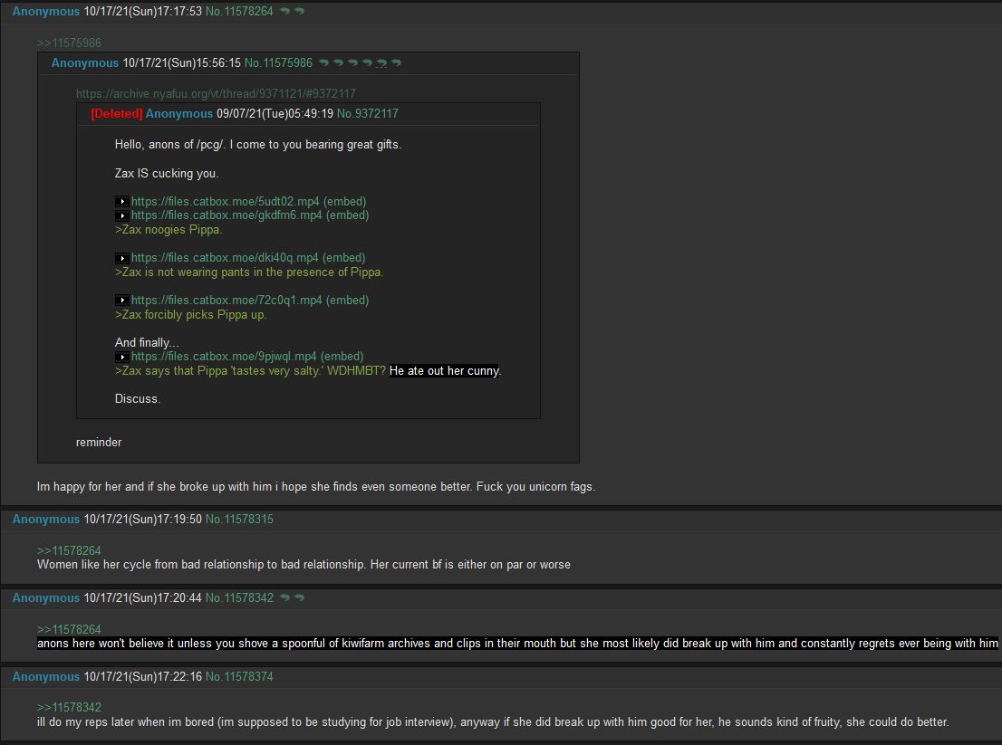This screenshot has height=745, width=1002.
Task: Click post number No.9372117
Action: click(368, 114)
